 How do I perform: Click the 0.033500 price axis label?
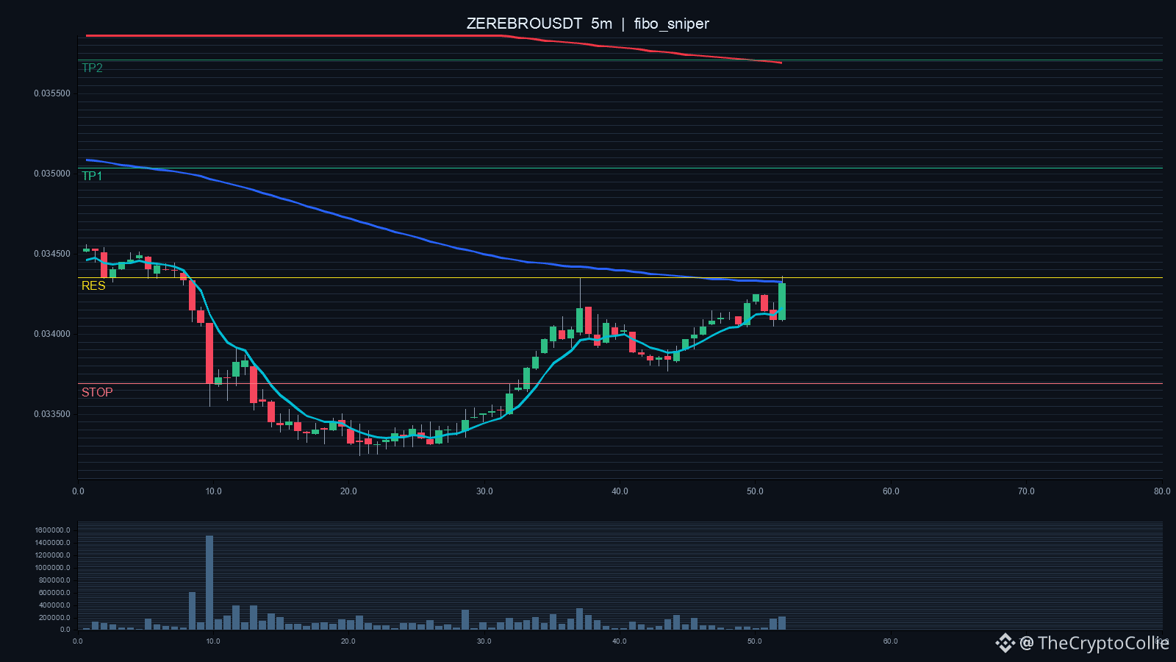(x=52, y=414)
